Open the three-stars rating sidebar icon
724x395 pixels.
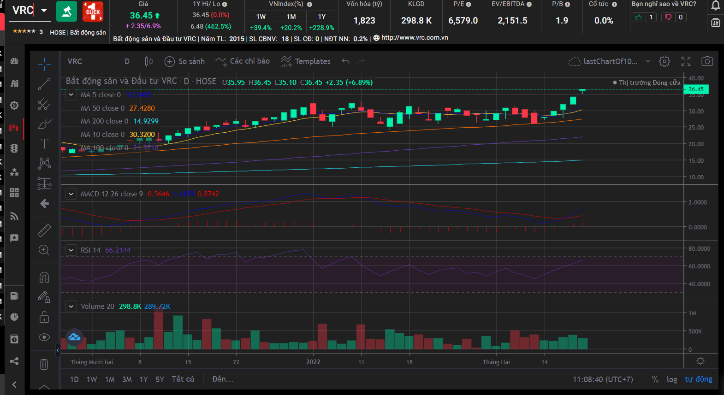tap(14, 171)
